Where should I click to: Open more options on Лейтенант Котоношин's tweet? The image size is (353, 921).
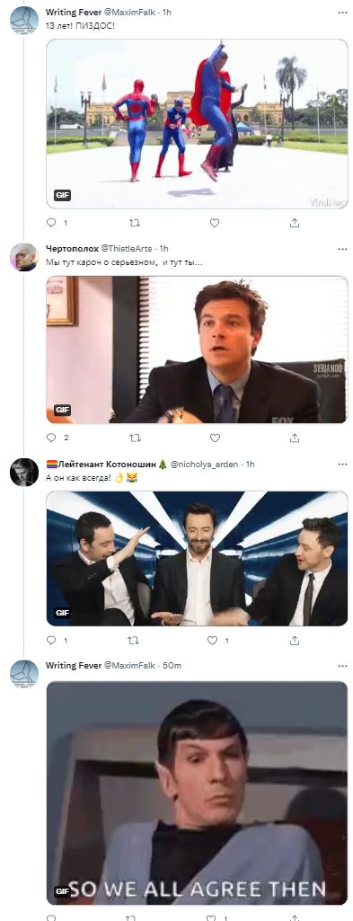click(x=342, y=464)
